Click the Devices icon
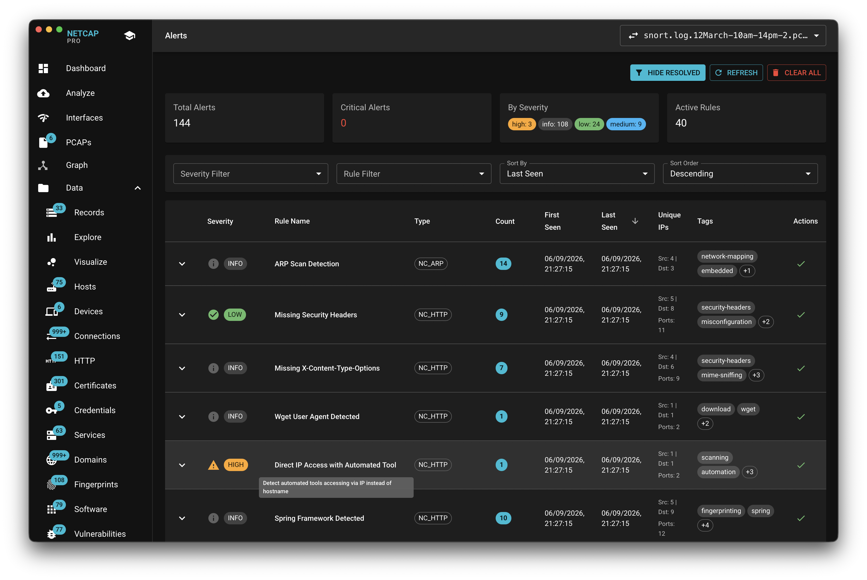Image resolution: width=867 pixels, height=580 pixels. click(x=52, y=311)
